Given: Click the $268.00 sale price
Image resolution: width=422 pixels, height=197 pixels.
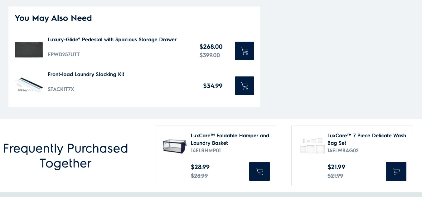Looking at the screenshot, I should (211, 47).
